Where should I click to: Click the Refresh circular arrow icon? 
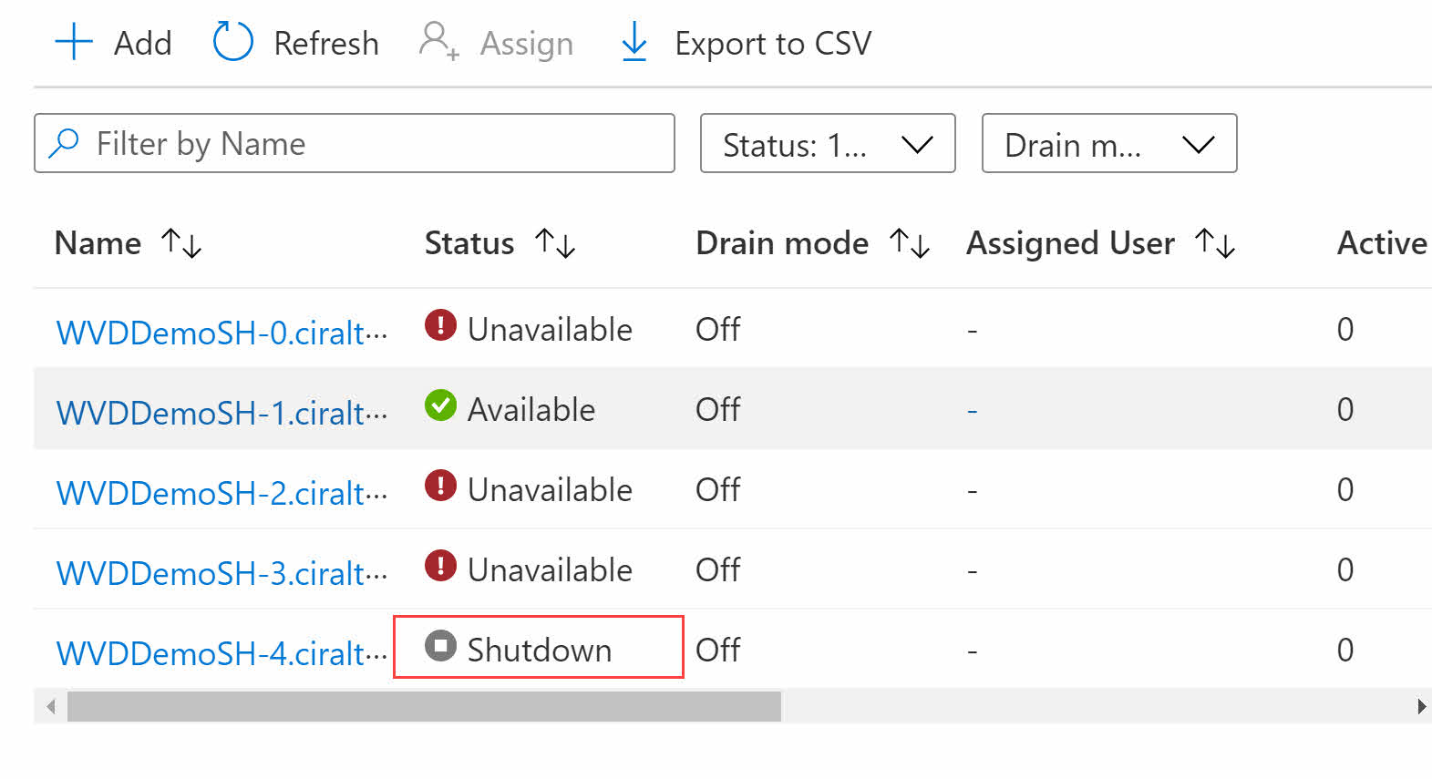[232, 42]
